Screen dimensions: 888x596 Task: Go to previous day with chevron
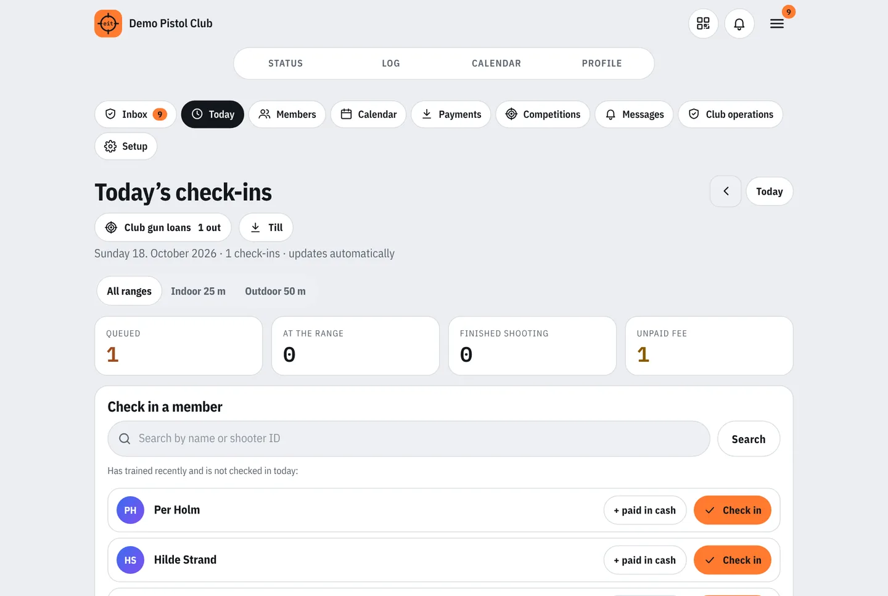(726, 191)
